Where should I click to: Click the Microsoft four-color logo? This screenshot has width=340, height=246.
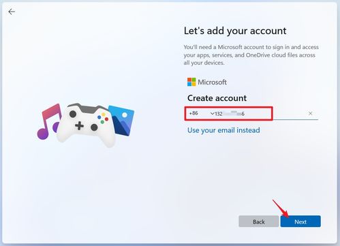(x=191, y=82)
